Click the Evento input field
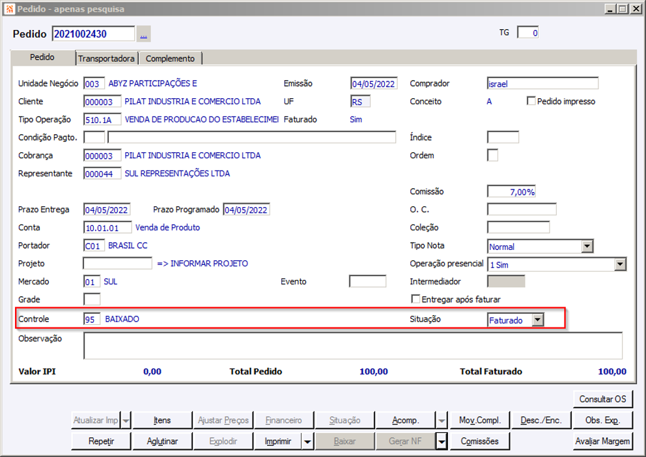 [367, 281]
